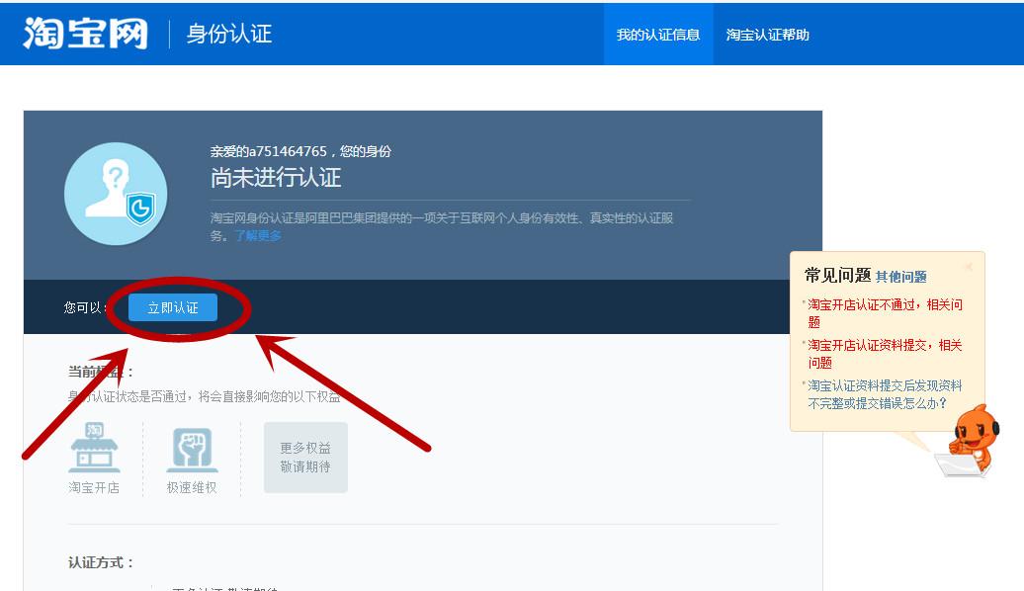Click the 认证方式： heading

click(x=101, y=563)
